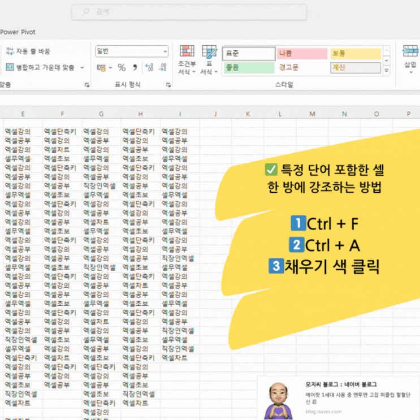This screenshot has width=420, height=420.
Task: Apply comma style number format
Action: point(135,67)
